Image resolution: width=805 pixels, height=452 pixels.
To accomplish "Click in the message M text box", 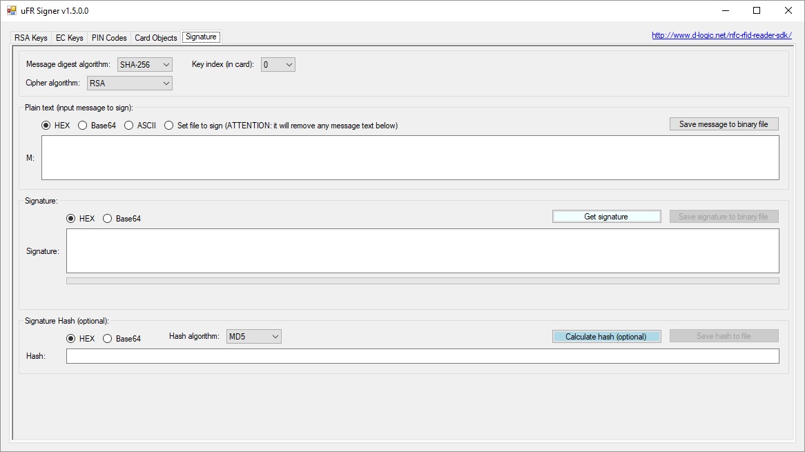I will [410, 157].
